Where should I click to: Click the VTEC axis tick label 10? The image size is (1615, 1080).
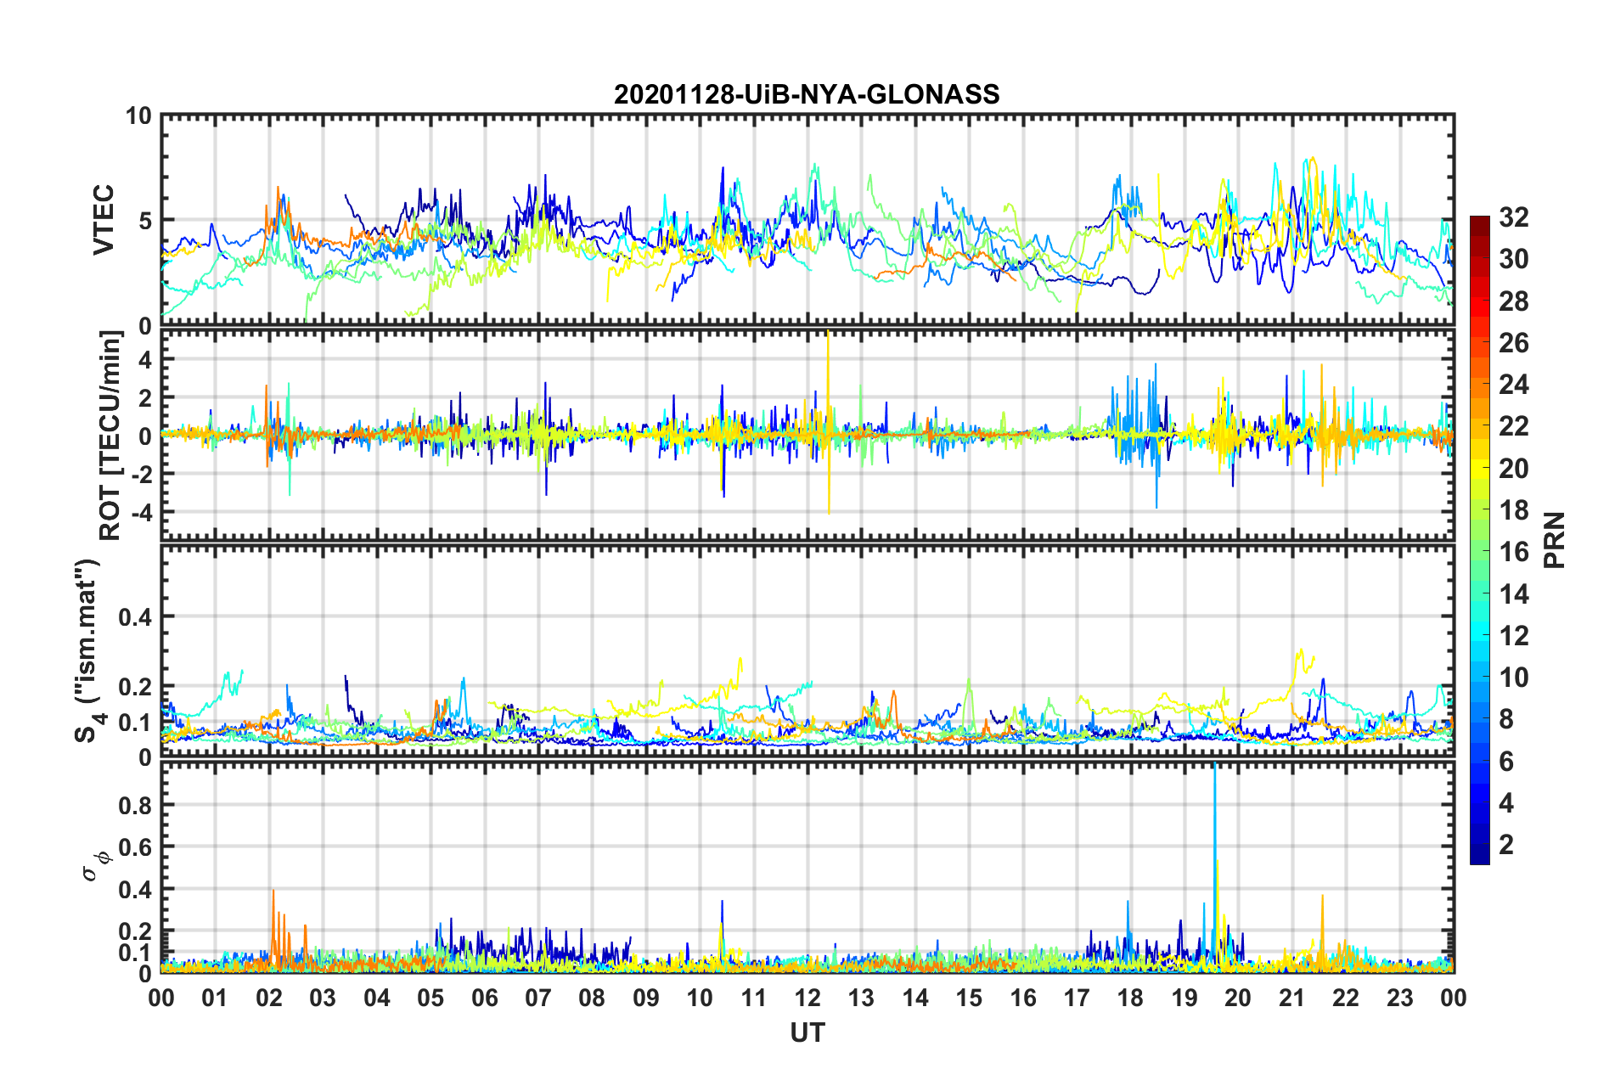click(138, 115)
